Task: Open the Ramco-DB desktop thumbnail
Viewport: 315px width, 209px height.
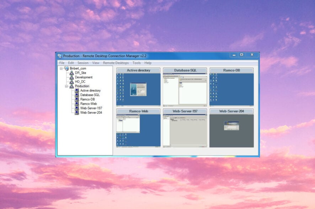Action: (x=232, y=90)
